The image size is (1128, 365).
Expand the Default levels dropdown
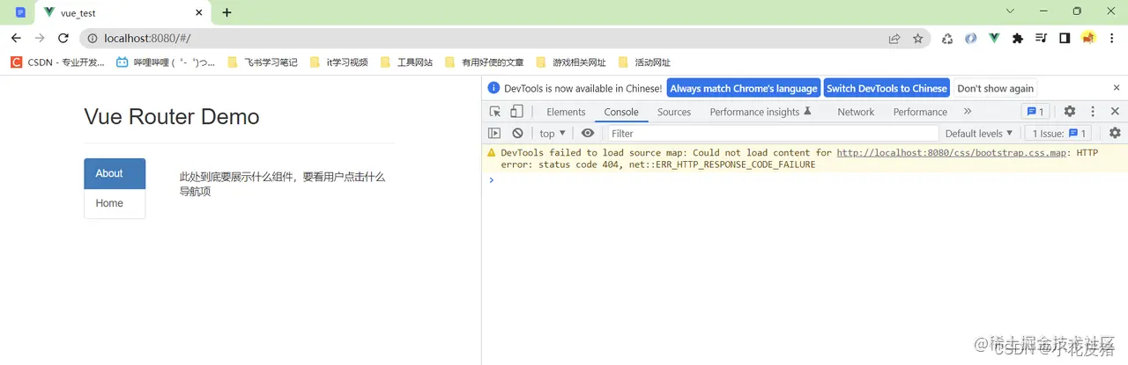979,133
